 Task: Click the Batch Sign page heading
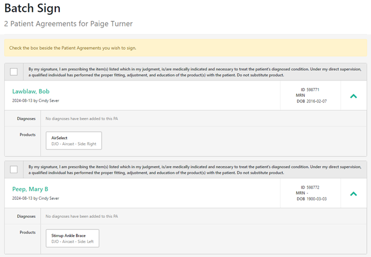pos(32,8)
